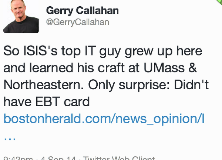Open the Twitter Web Client source link
This screenshot has width=222, height=160.
pos(118,158)
